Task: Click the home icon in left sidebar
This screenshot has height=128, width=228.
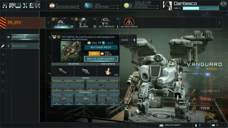Action: tap(3, 37)
